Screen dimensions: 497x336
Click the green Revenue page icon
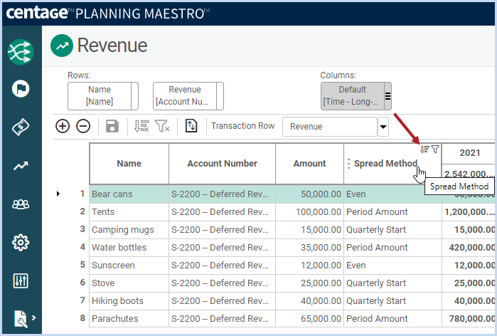[x=62, y=46]
